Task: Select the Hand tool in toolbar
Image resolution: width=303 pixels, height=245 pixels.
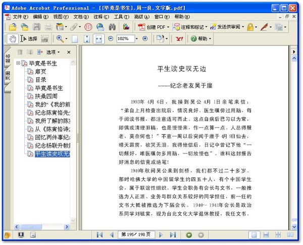Action: 12,39
